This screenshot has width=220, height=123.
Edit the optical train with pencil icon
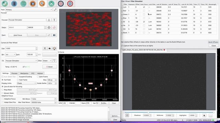[x=55, y=10]
